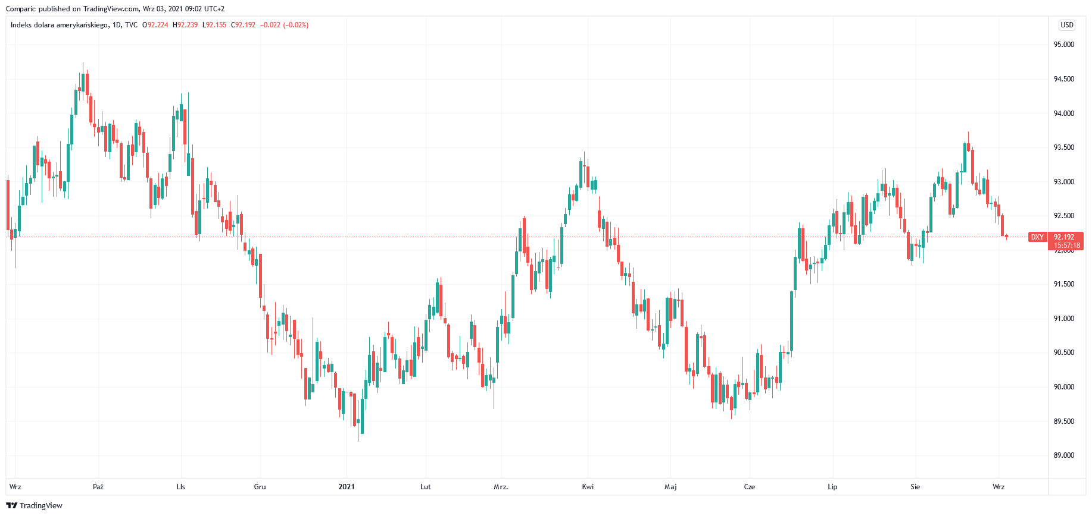Click the TradingView logo icon
Screen dimensions: 1092x516
point(11,505)
